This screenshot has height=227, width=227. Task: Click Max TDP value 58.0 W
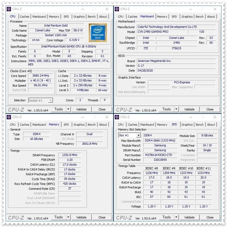(x=78, y=30)
